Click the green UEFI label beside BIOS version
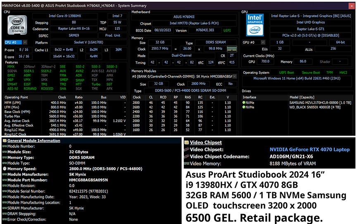Image resolution: width=357 pixels, height=224 pixels. [x=227, y=30]
